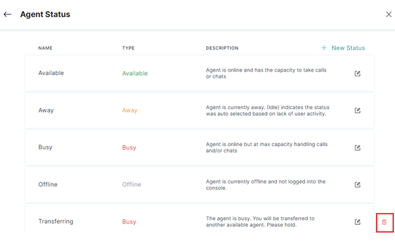Click the DESCRIPTION column header
This screenshot has height=246, width=395.
222,48
